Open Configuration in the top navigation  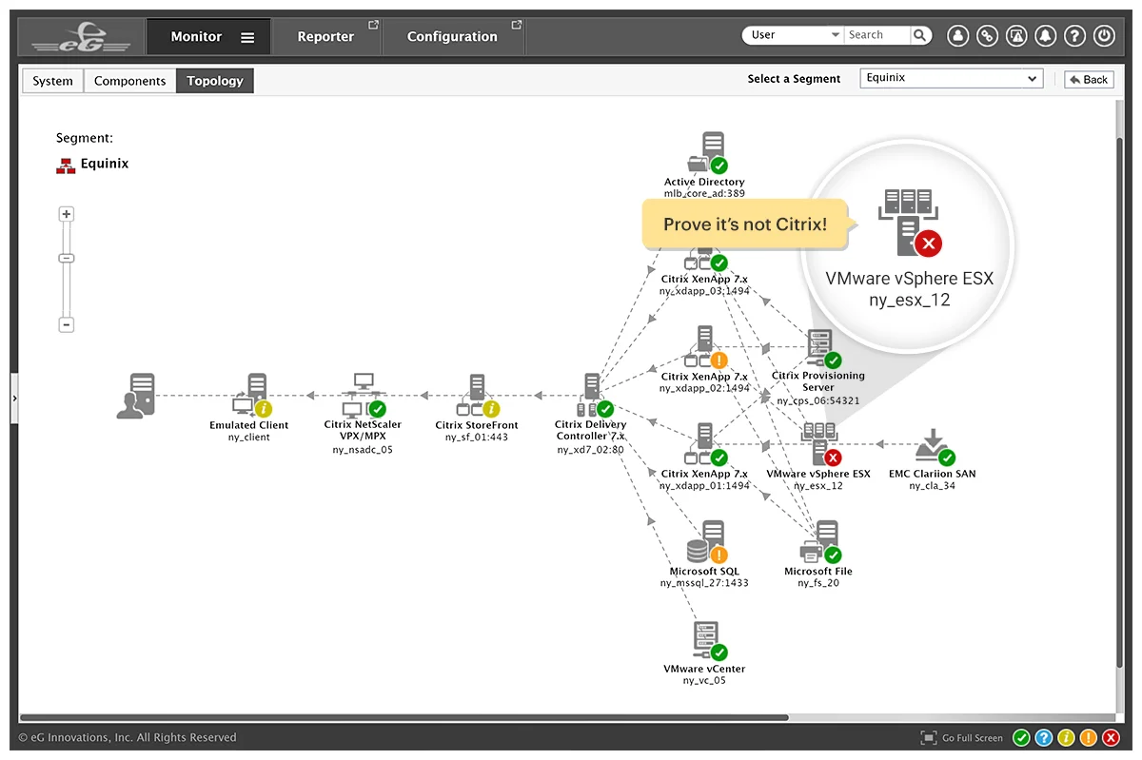(452, 37)
